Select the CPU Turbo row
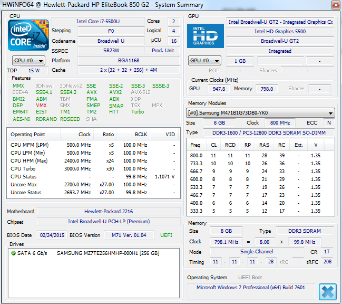Viewport: 342px width, 304px height. 93,169
